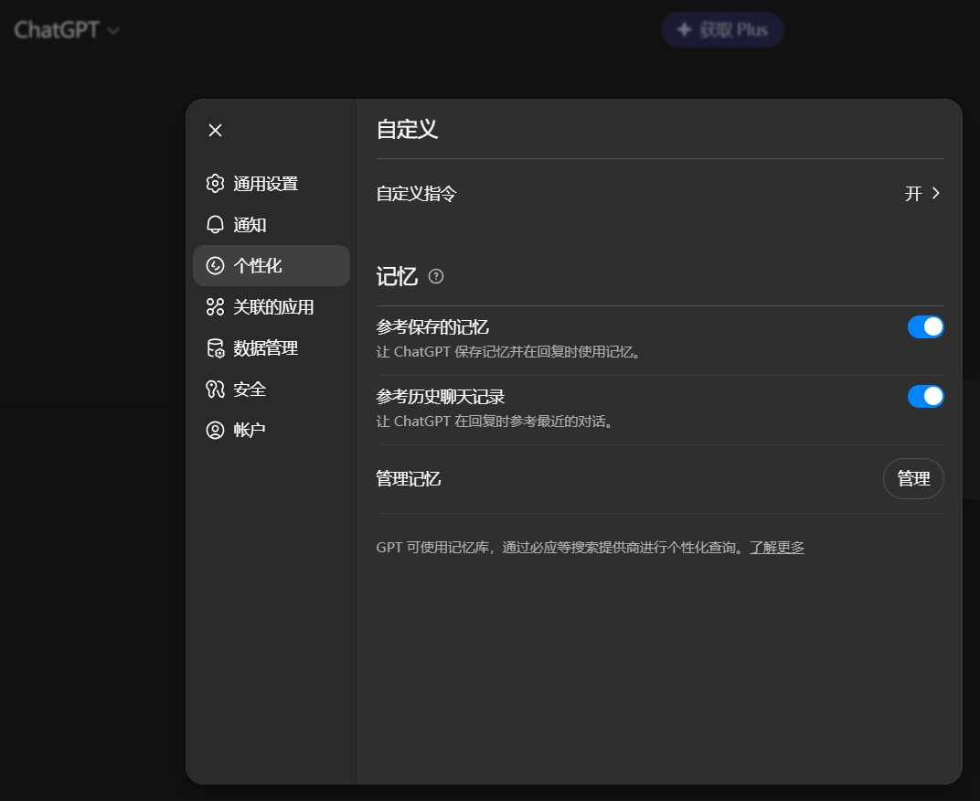
Task: Click the sparkle icon on 获取 Plus button
Action: (x=685, y=29)
